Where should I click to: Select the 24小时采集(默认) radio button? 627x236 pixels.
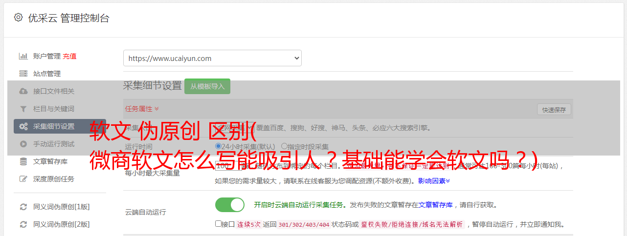pos(219,146)
